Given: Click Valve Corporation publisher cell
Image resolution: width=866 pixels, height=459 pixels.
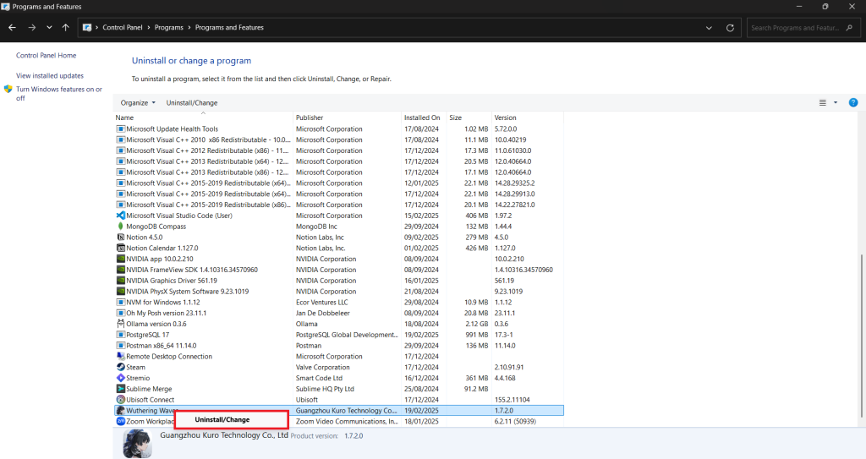Looking at the screenshot, I should pyautogui.click(x=322, y=368).
